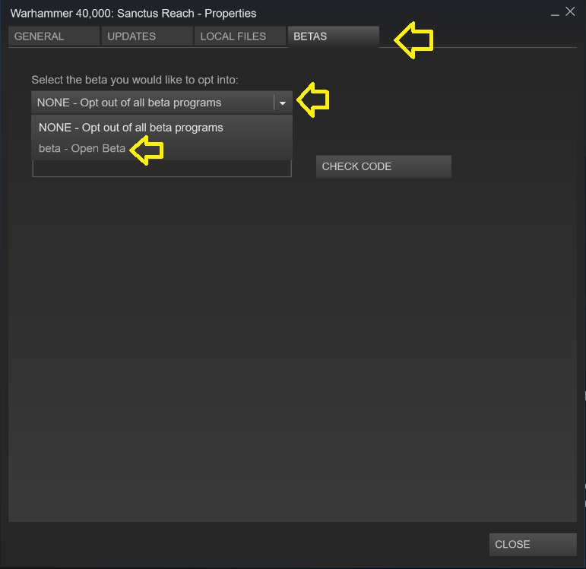
Task: Go to the LOCAL FILES tab
Action: 240,36
